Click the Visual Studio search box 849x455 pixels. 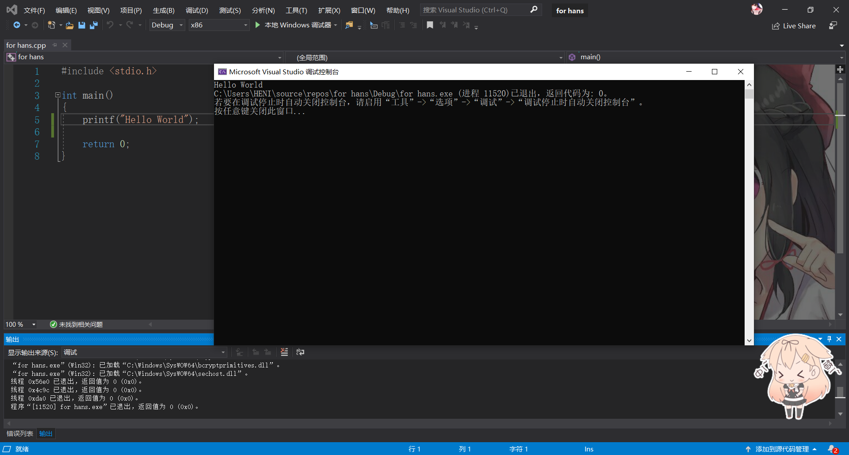pyautogui.click(x=480, y=10)
